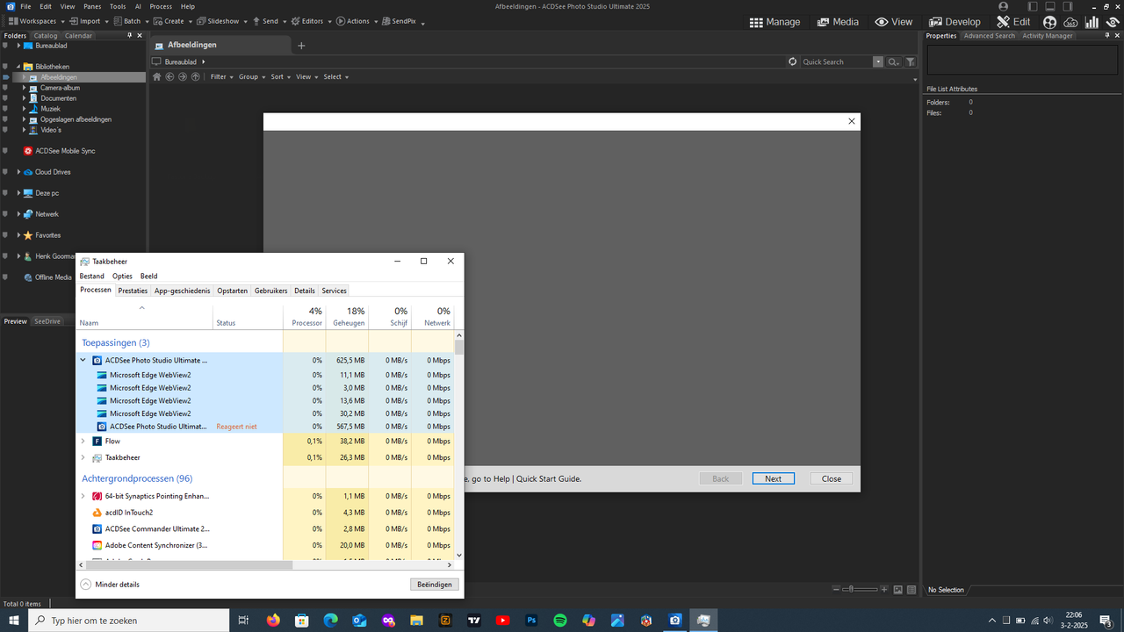Open Firefox from the taskbar
The width and height of the screenshot is (1124, 632).
[x=272, y=620]
